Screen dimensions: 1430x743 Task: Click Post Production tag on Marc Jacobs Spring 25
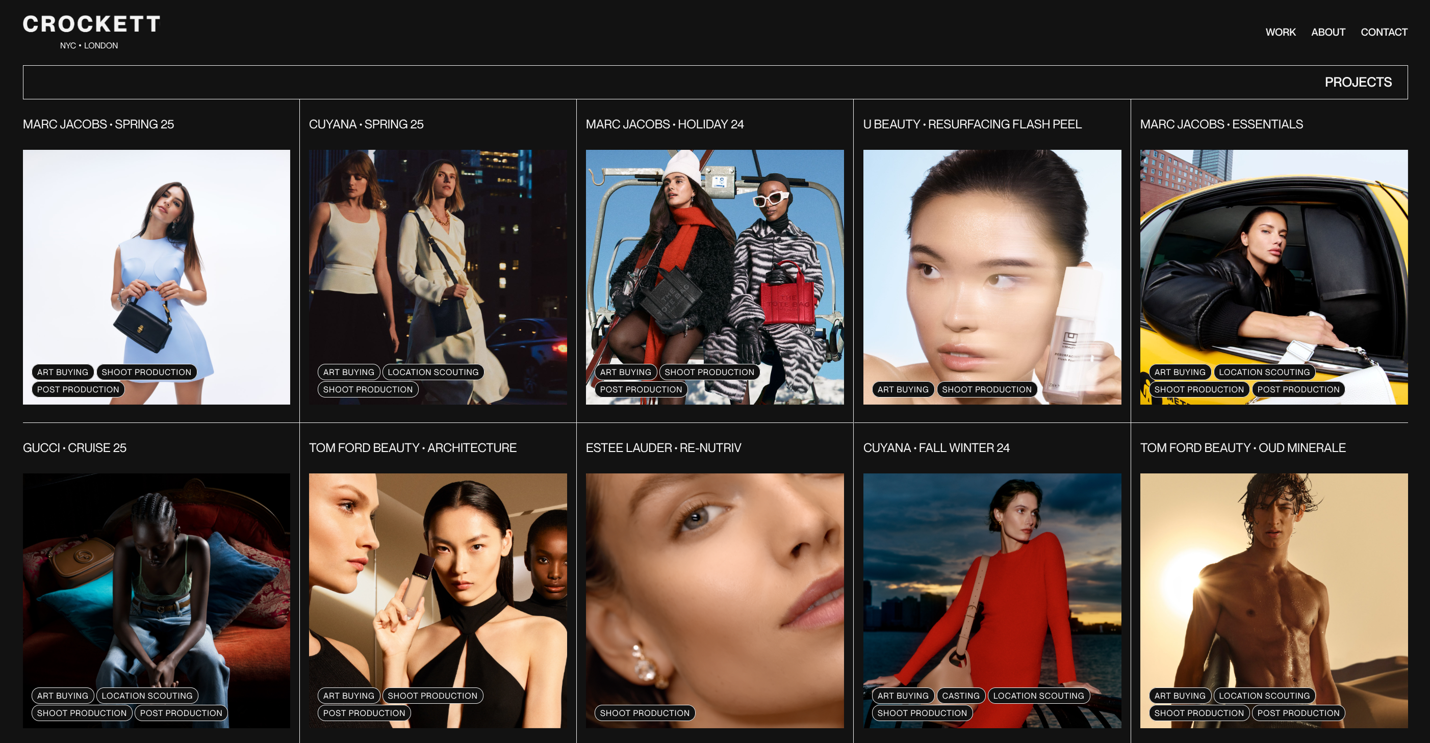pyautogui.click(x=78, y=389)
